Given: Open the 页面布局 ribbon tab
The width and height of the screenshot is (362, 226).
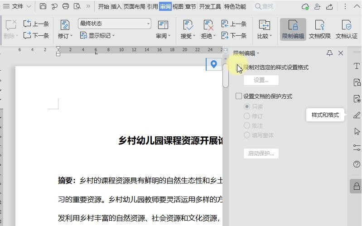Looking at the screenshot, I should (x=135, y=6).
